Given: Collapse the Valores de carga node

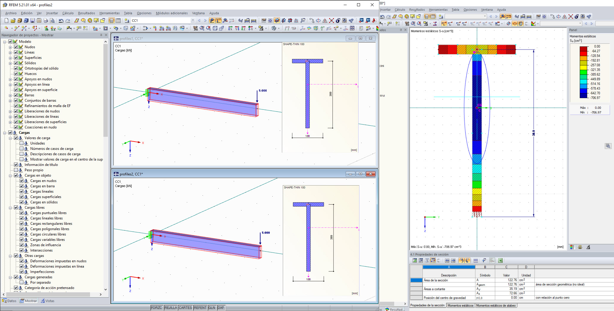Looking at the screenshot, I should click(x=10, y=138).
